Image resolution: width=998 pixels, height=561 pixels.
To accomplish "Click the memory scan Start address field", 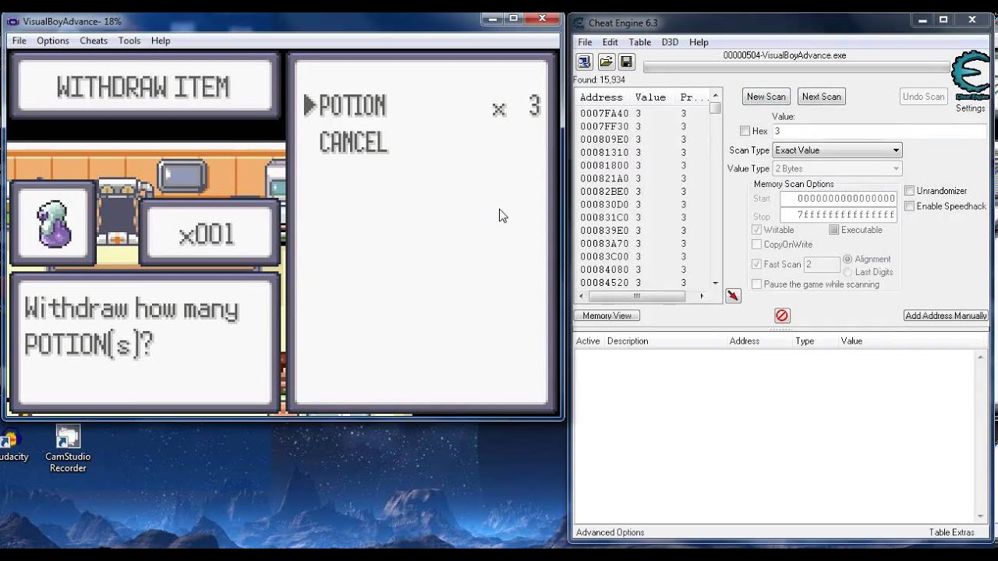I will tap(838, 199).
